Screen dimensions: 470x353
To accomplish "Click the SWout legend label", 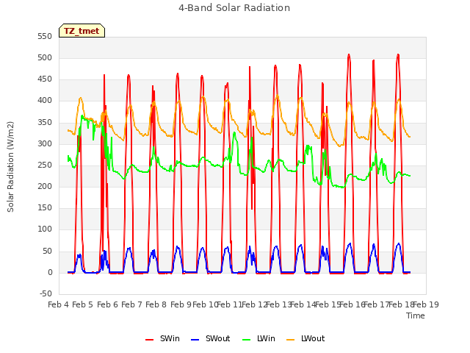I will tap(217, 338).
